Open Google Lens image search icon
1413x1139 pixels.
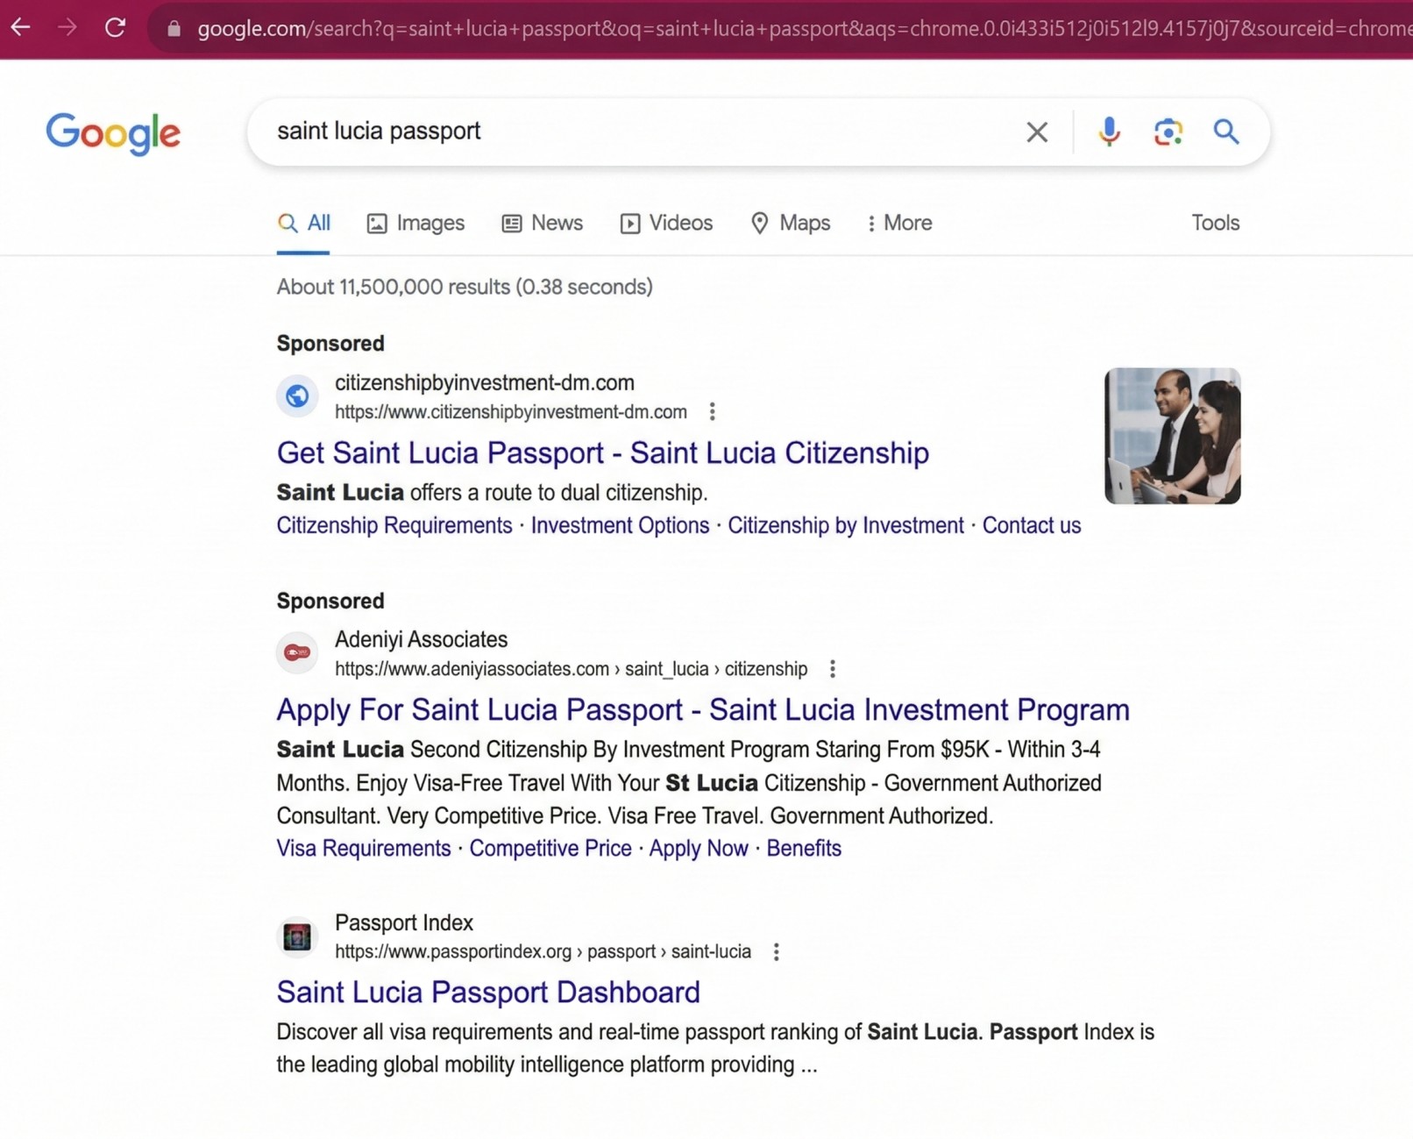point(1168,132)
